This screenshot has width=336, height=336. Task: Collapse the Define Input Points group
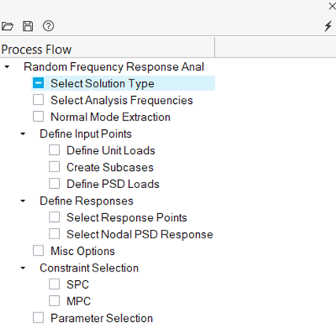(x=23, y=134)
